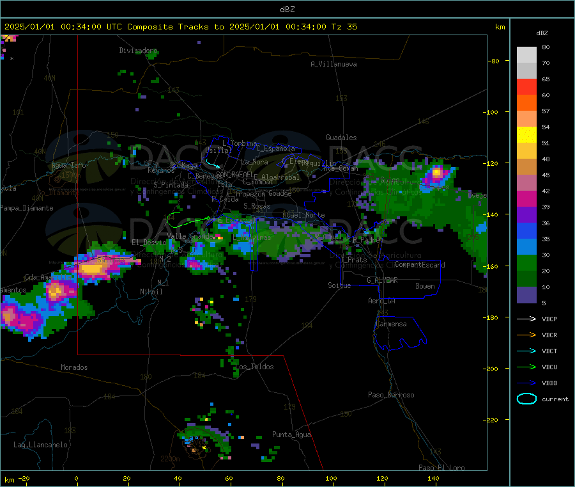Click the Los_Toldos place label
The image size is (575, 487).
pos(254,367)
